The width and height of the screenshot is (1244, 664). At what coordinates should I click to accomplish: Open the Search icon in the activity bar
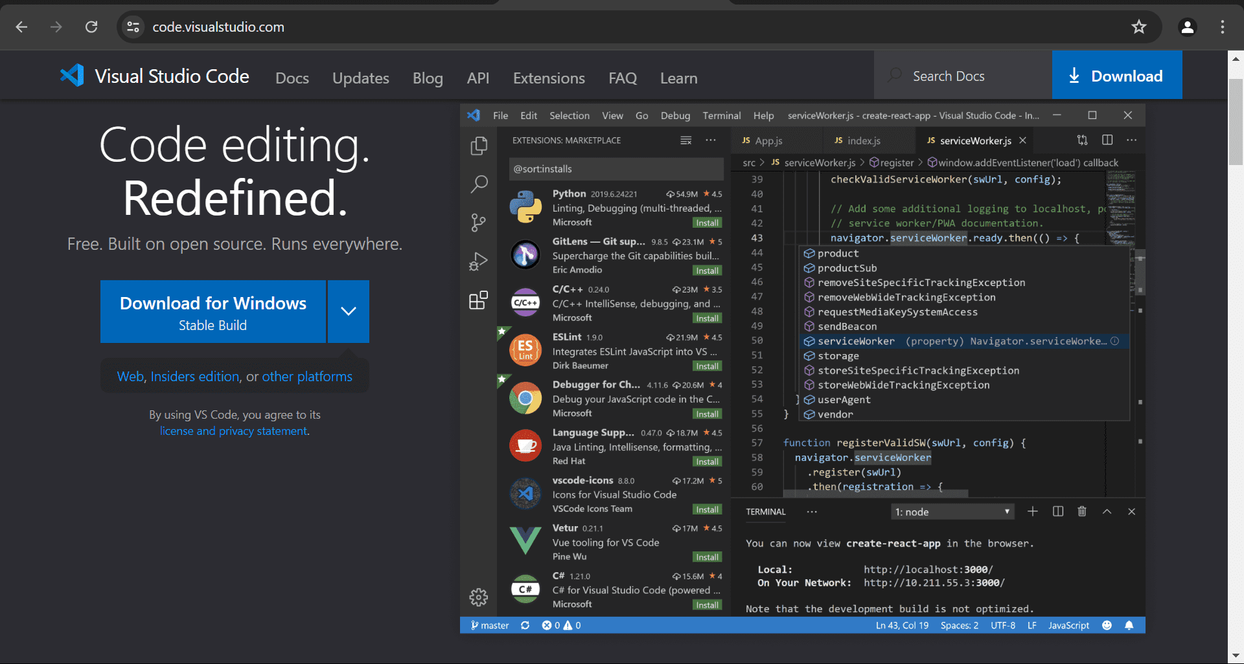[479, 184]
